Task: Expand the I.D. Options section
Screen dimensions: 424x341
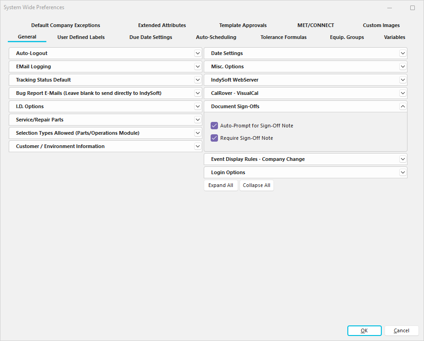Action: tap(197, 107)
